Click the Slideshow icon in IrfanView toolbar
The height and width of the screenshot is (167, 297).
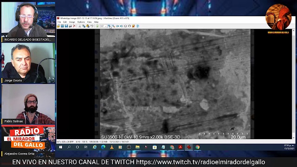[x=62, y=26]
